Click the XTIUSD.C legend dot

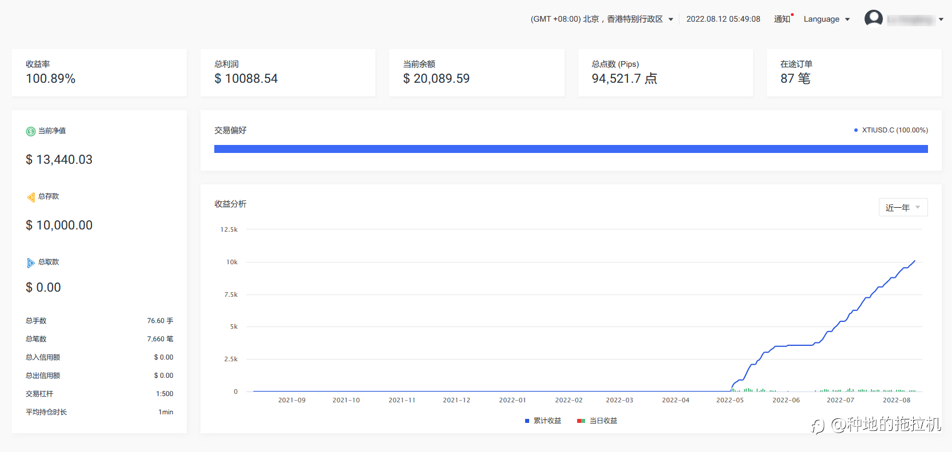(855, 130)
